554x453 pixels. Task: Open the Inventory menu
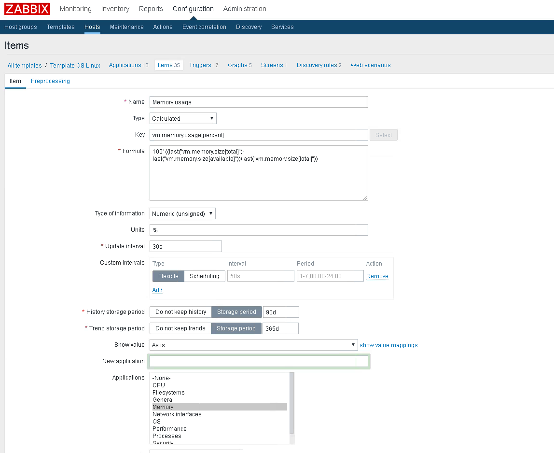115,9
